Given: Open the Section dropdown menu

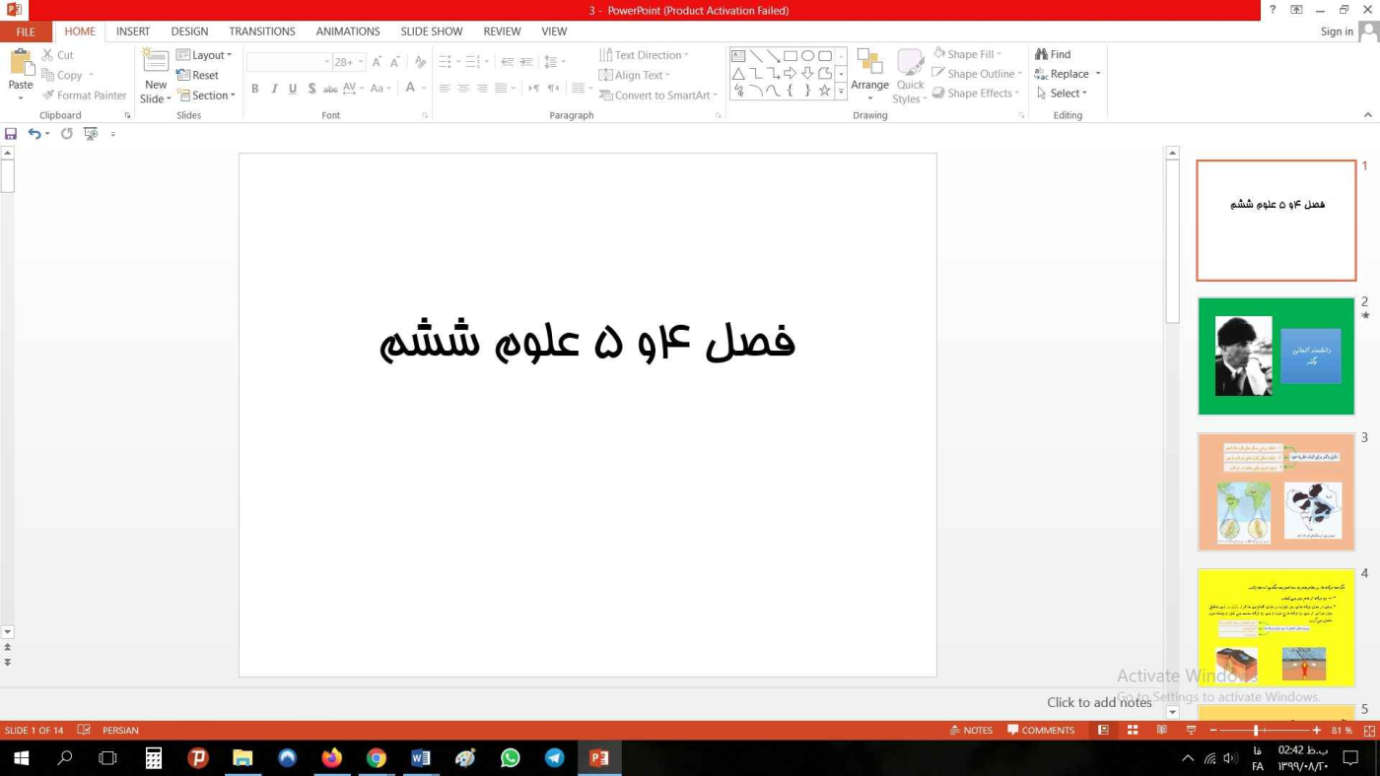Looking at the screenshot, I should pyautogui.click(x=206, y=96).
